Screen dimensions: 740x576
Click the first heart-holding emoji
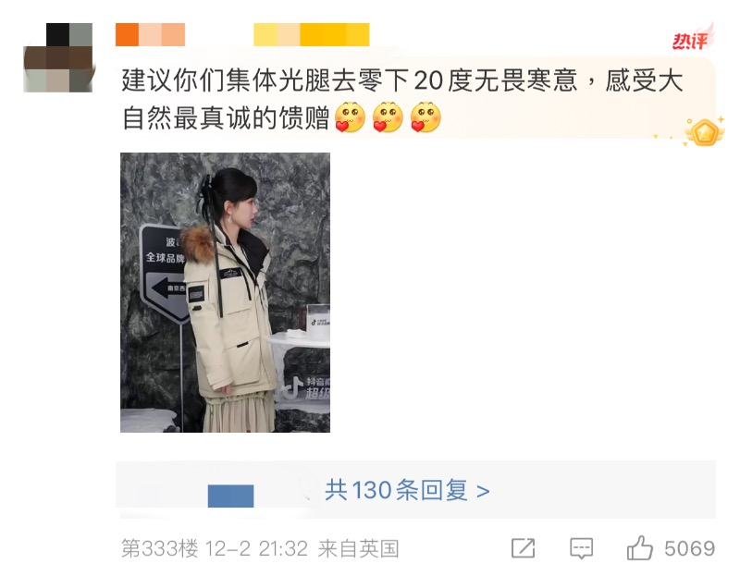coord(350,117)
